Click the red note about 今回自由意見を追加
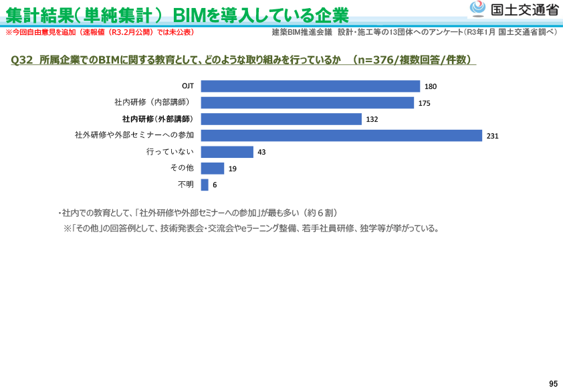The width and height of the screenshot is (563, 390). (x=100, y=32)
